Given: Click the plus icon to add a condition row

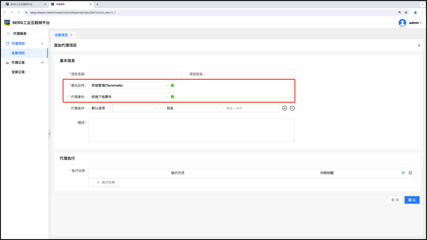Looking at the screenshot, I should coord(285,108).
